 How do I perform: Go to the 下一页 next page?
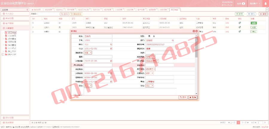pyautogui.click(x=245, y=122)
